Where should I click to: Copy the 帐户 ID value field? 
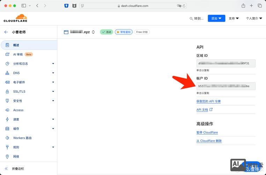(x=226, y=86)
